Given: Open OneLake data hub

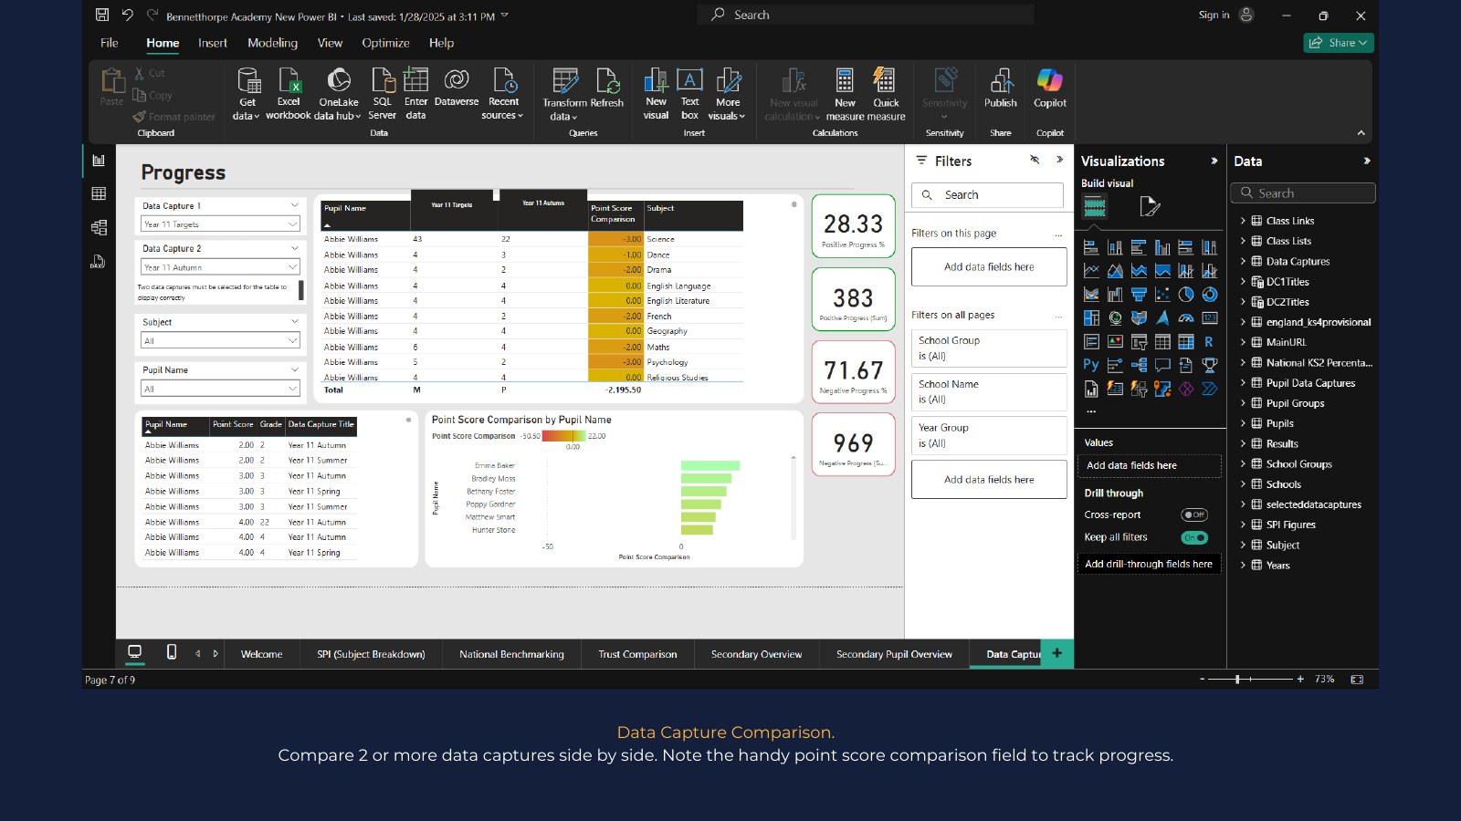Looking at the screenshot, I should pyautogui.click(x=338, y=94).
